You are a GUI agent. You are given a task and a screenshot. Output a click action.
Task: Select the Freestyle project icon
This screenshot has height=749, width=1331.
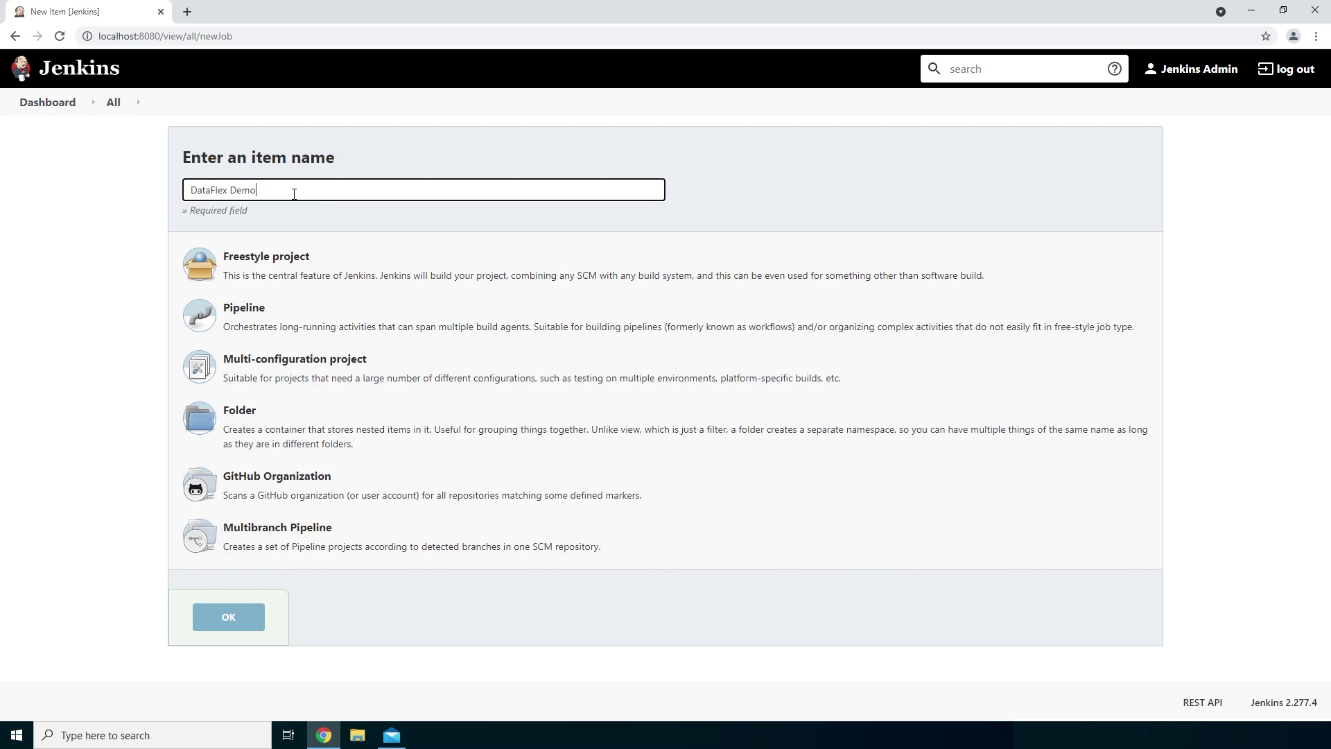pyautogui.click(x=200, y=265)
